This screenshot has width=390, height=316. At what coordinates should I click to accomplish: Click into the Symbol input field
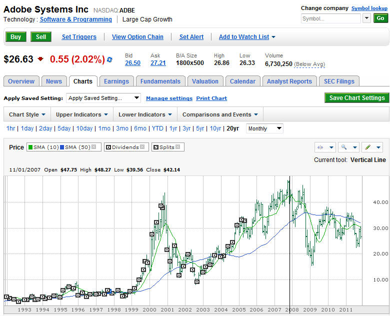coord(331,18)
